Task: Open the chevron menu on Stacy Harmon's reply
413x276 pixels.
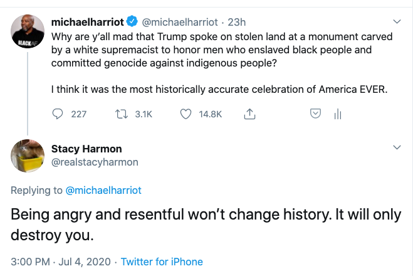Action: (x=396, y=147)
